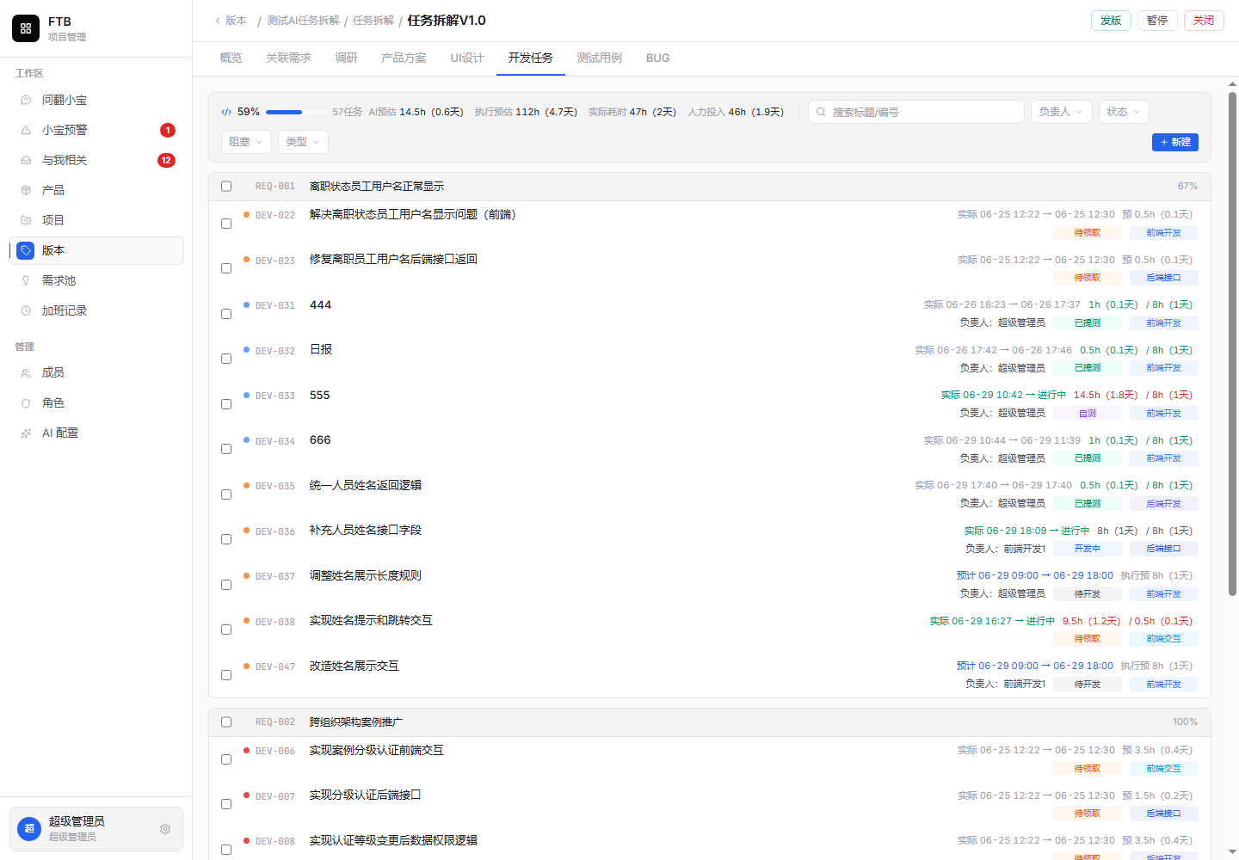1239x860 pixels.
Task: Open 测试AI任务拆解 breadcrumb link
Action: click(x=303, y=21)
